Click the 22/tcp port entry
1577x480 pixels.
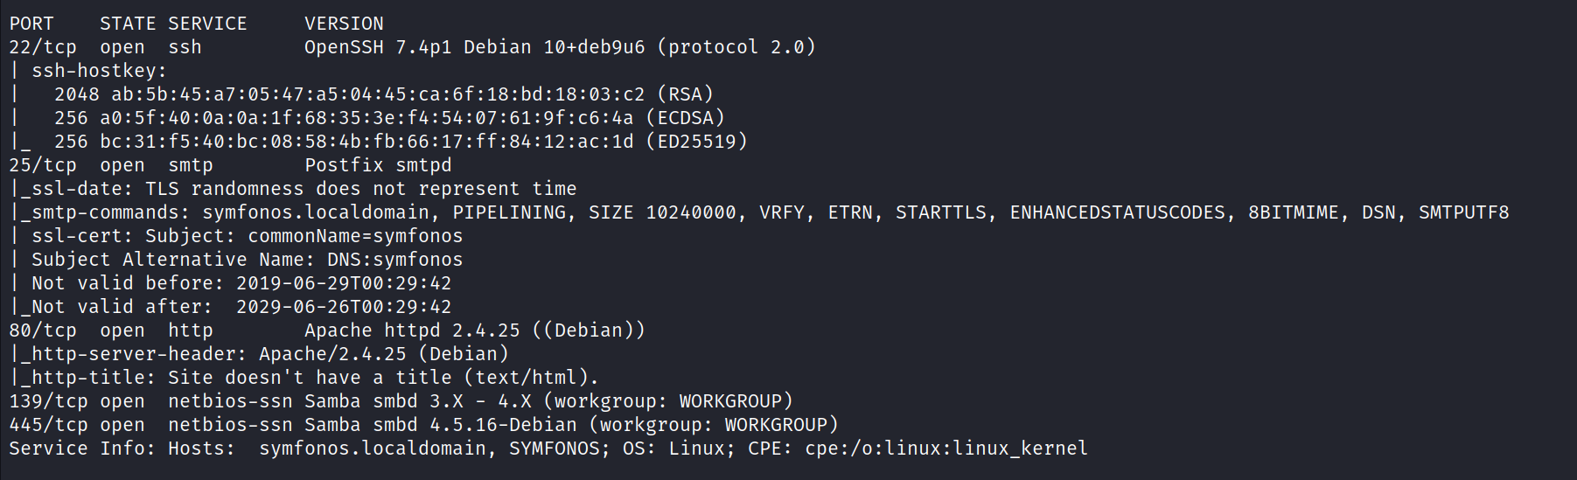click(x=43, y=47)
